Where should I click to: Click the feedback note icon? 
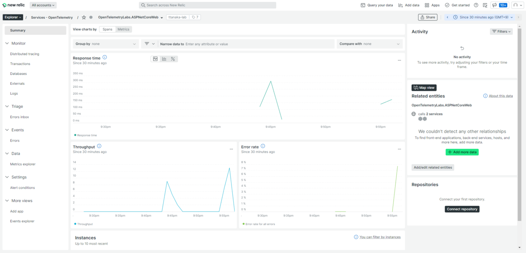point(485,5)
